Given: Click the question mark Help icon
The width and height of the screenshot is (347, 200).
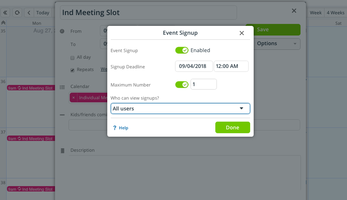Looking at the screenshot, I should (115, 128).
